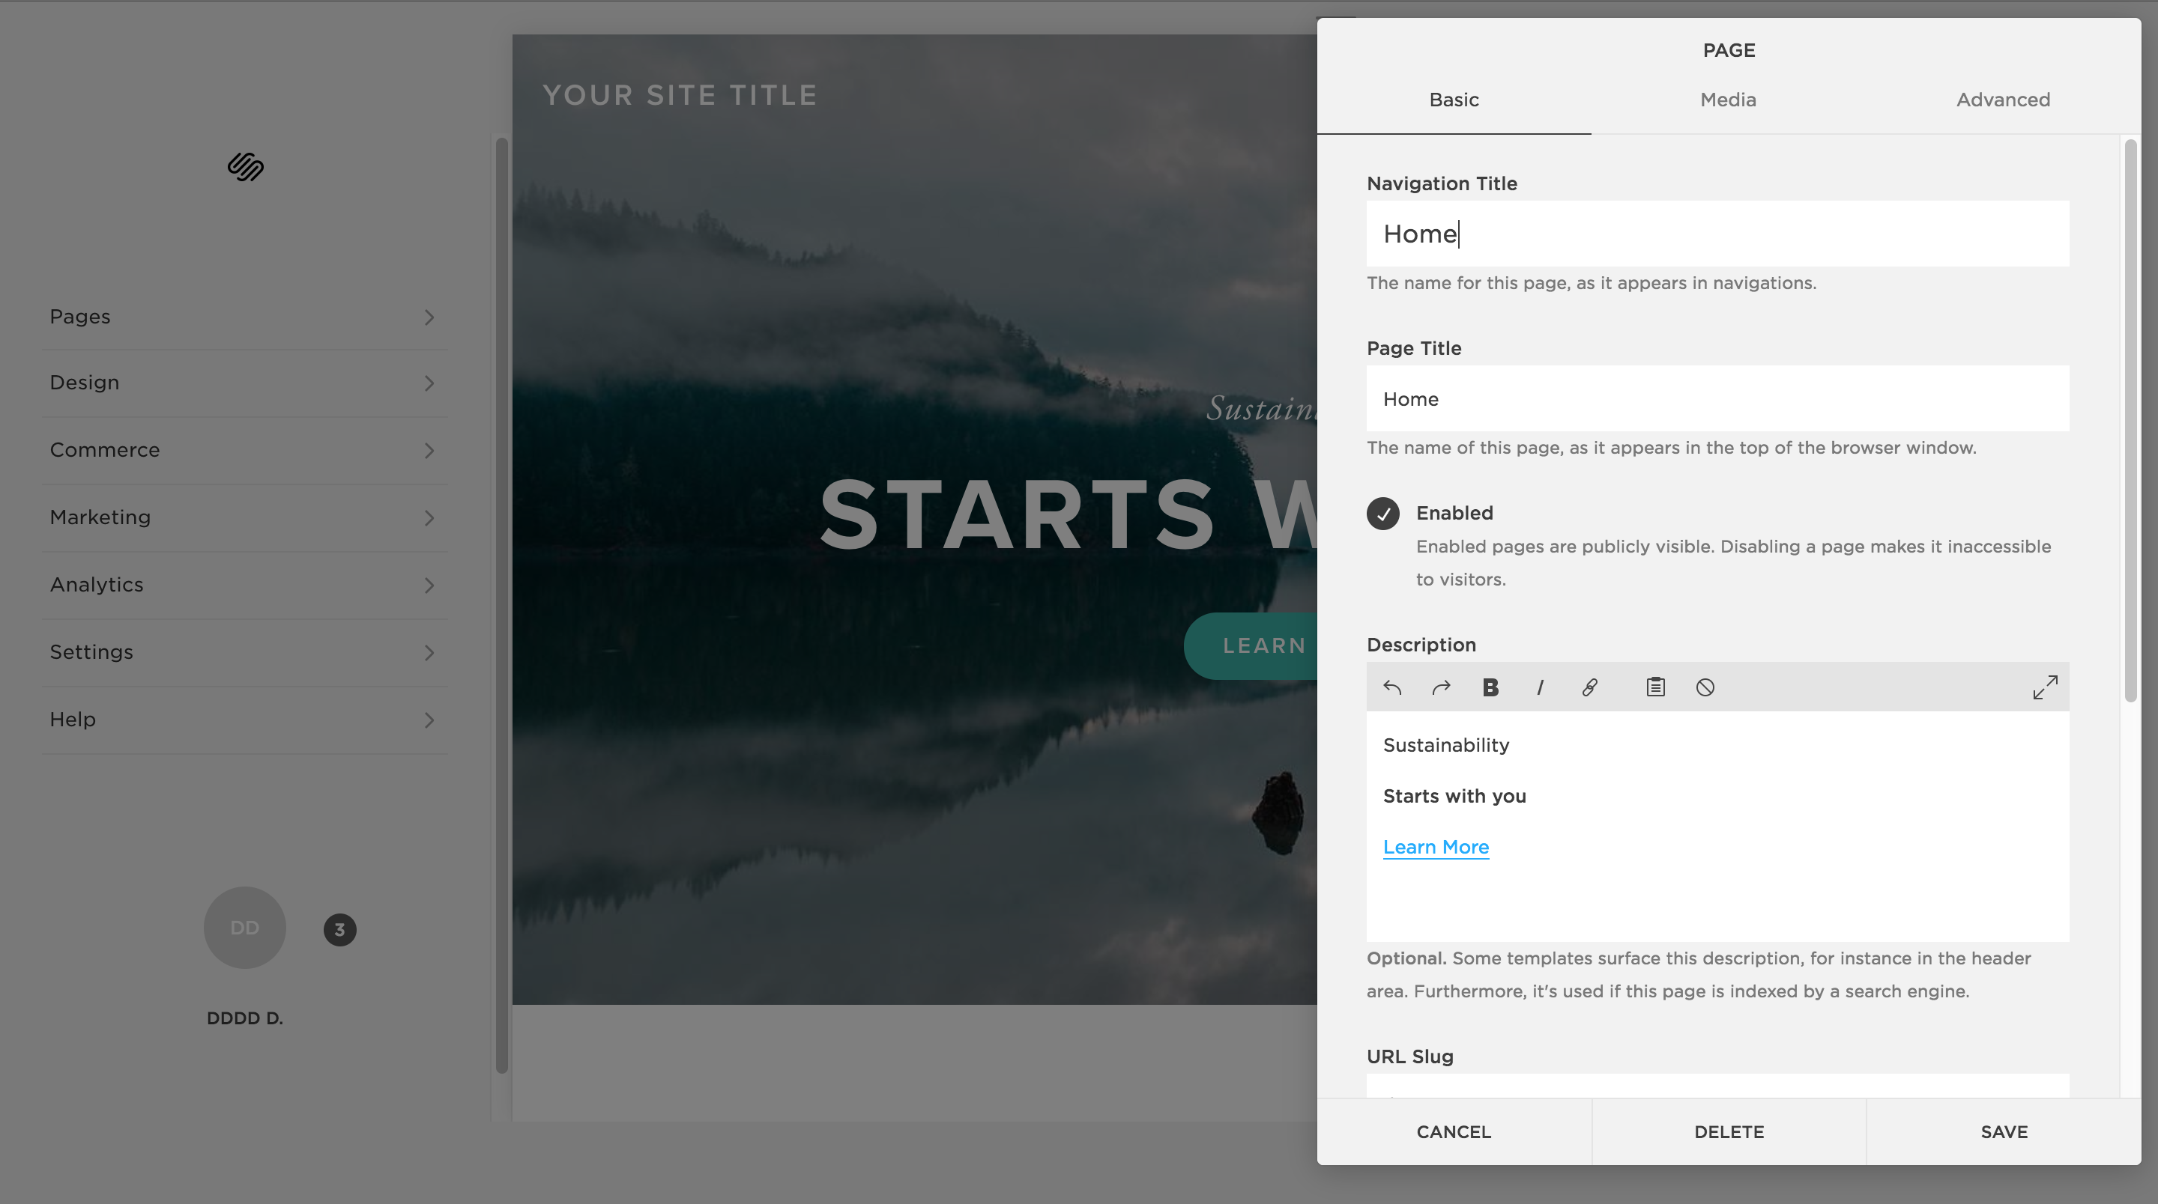Toggle bold formatting in description editor
Image resolution: width=2158 pixels, height=1204 pixels.
[x=1491, y=686]
